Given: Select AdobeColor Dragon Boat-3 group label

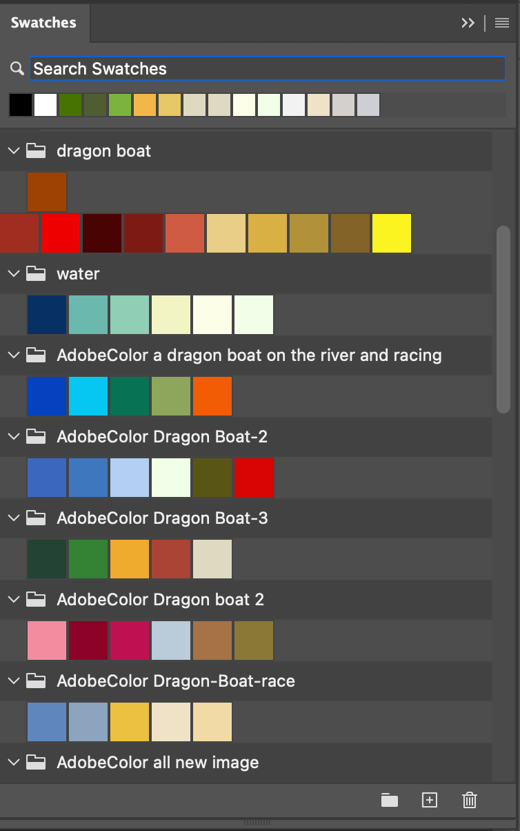Looking at the screenshot, I should 162,518.
